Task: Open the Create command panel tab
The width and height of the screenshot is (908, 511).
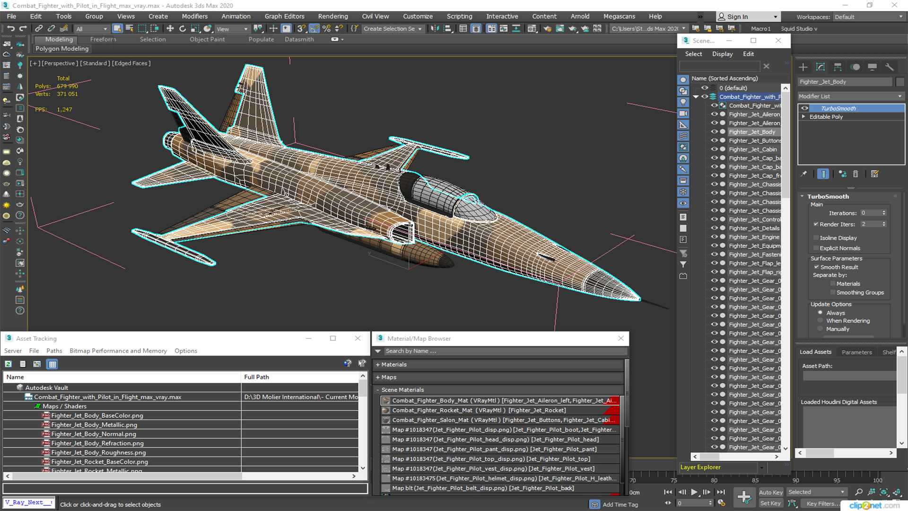Action: 803,67
